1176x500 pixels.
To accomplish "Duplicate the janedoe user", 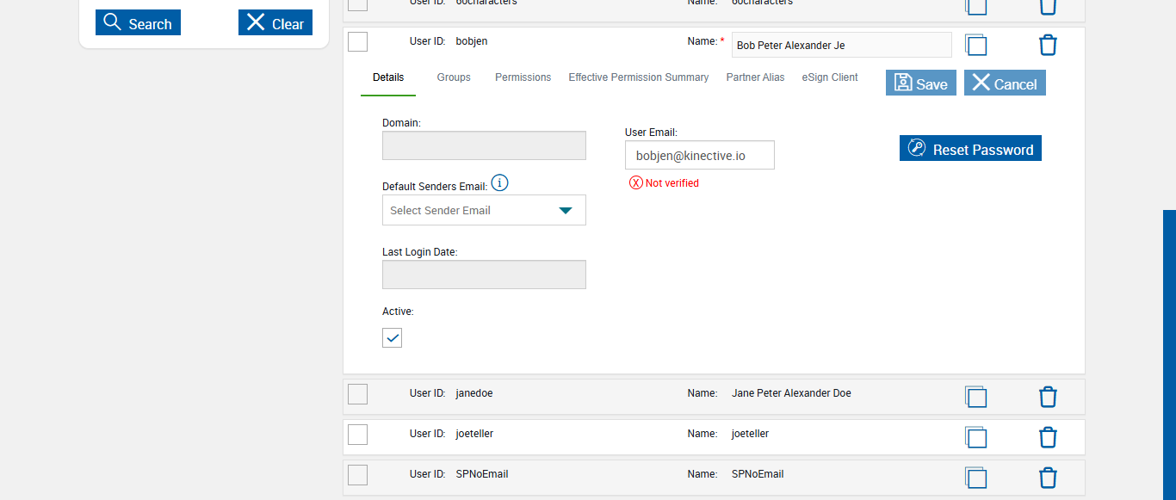I will point(975,397).
